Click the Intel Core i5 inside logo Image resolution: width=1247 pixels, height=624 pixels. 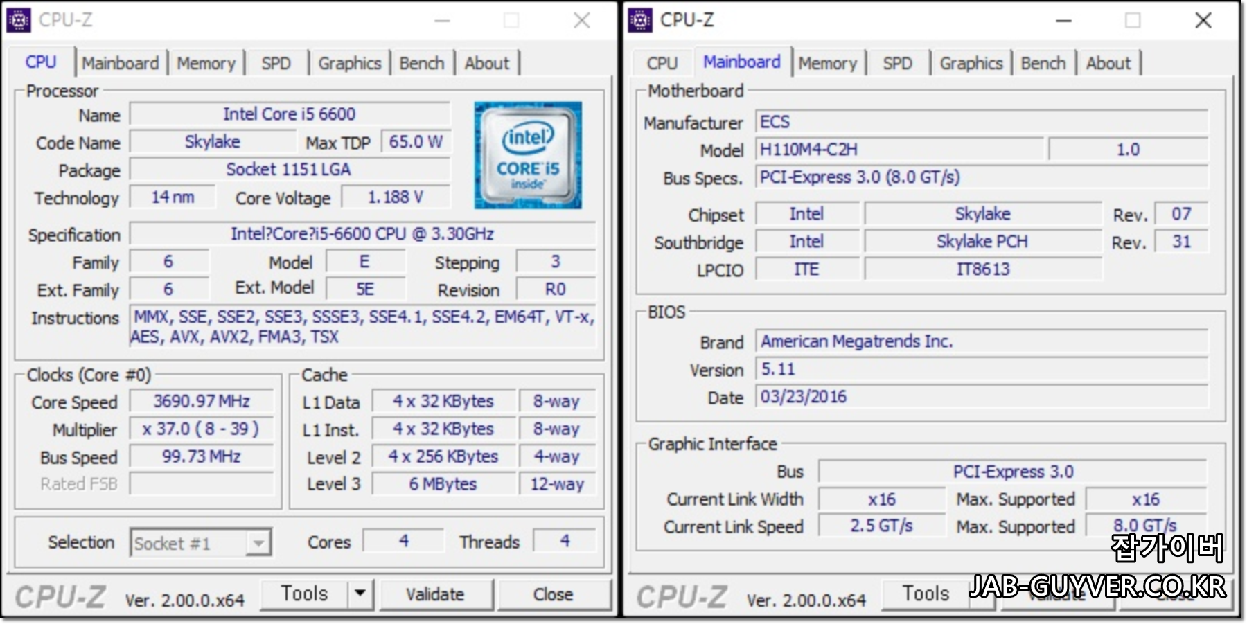coord(528,155)
